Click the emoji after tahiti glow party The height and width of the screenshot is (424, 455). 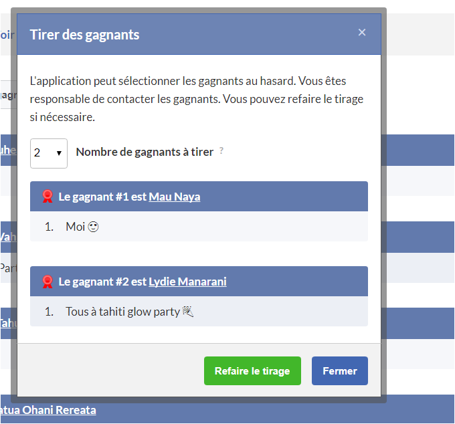tap(188, 312)
